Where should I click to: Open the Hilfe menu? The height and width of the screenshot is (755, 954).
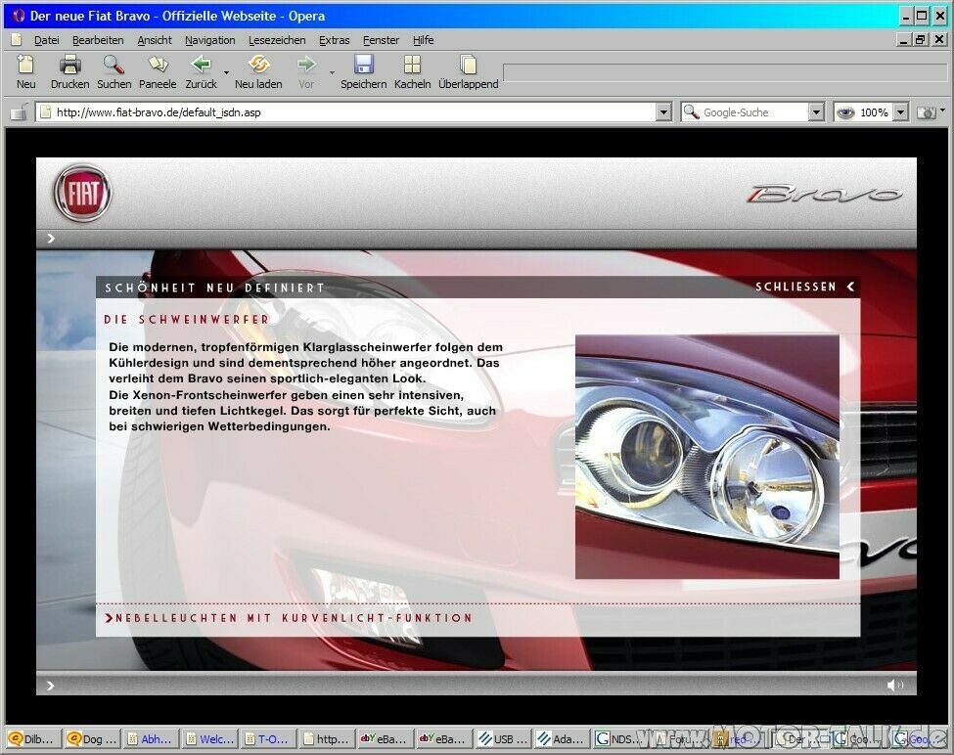(x=423, y=40)
